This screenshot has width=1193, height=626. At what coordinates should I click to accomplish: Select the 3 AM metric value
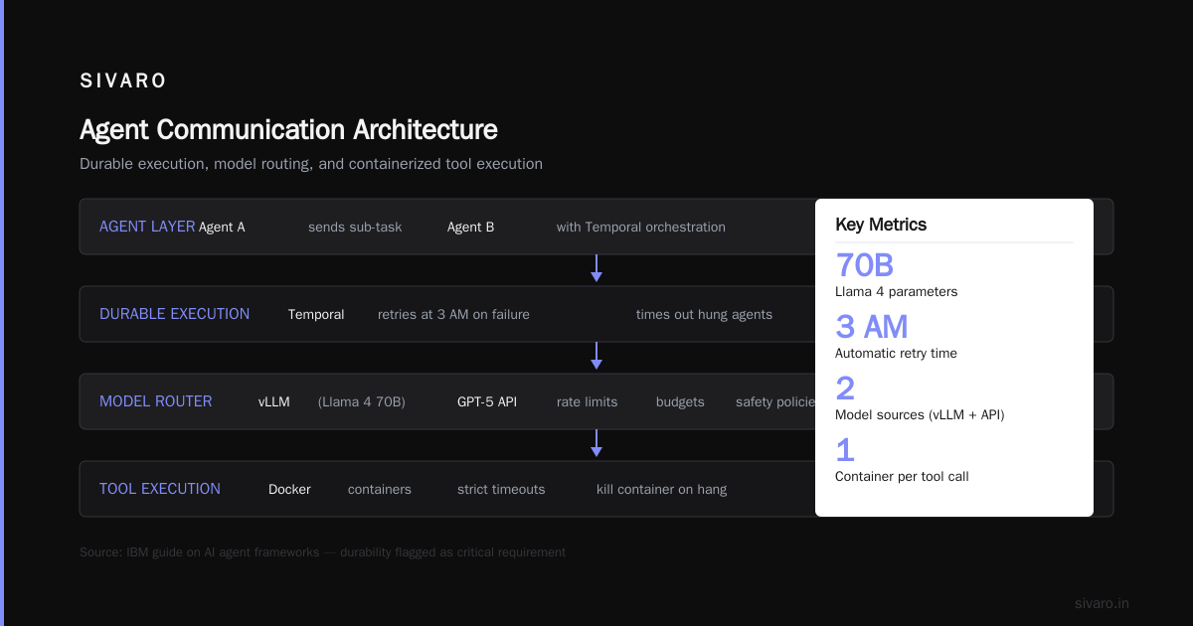(872, 327)
